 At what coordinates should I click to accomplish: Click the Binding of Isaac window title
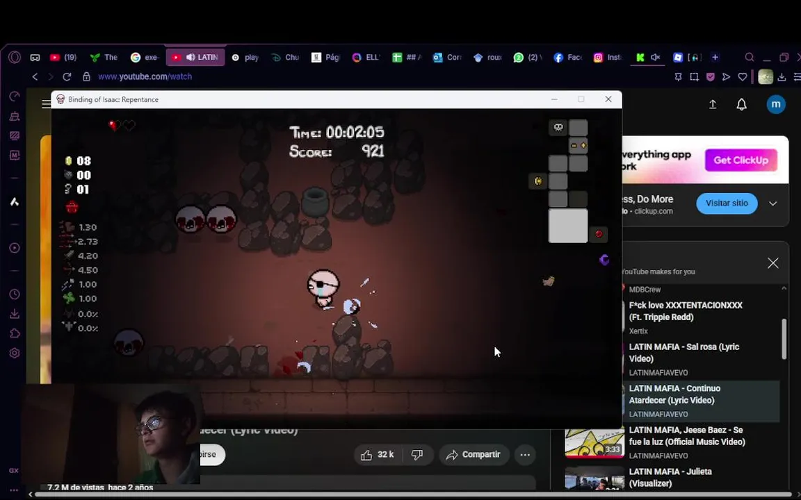click(113, 99)
